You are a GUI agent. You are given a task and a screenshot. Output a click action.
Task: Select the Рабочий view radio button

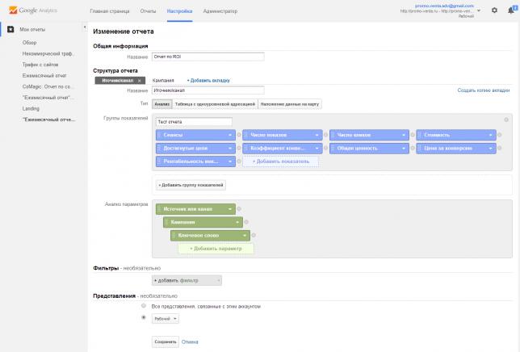click(x=144, y=318)
